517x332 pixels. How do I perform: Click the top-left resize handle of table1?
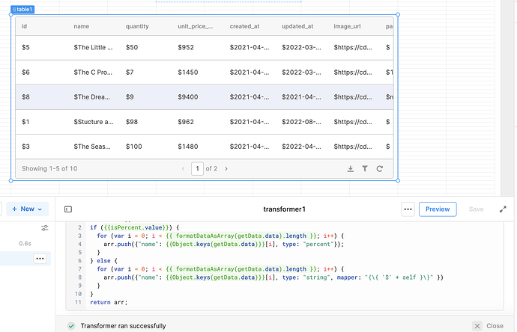point(11,14)
